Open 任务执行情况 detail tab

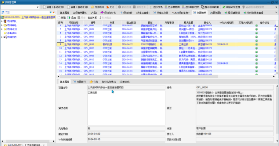pos(109,82)
